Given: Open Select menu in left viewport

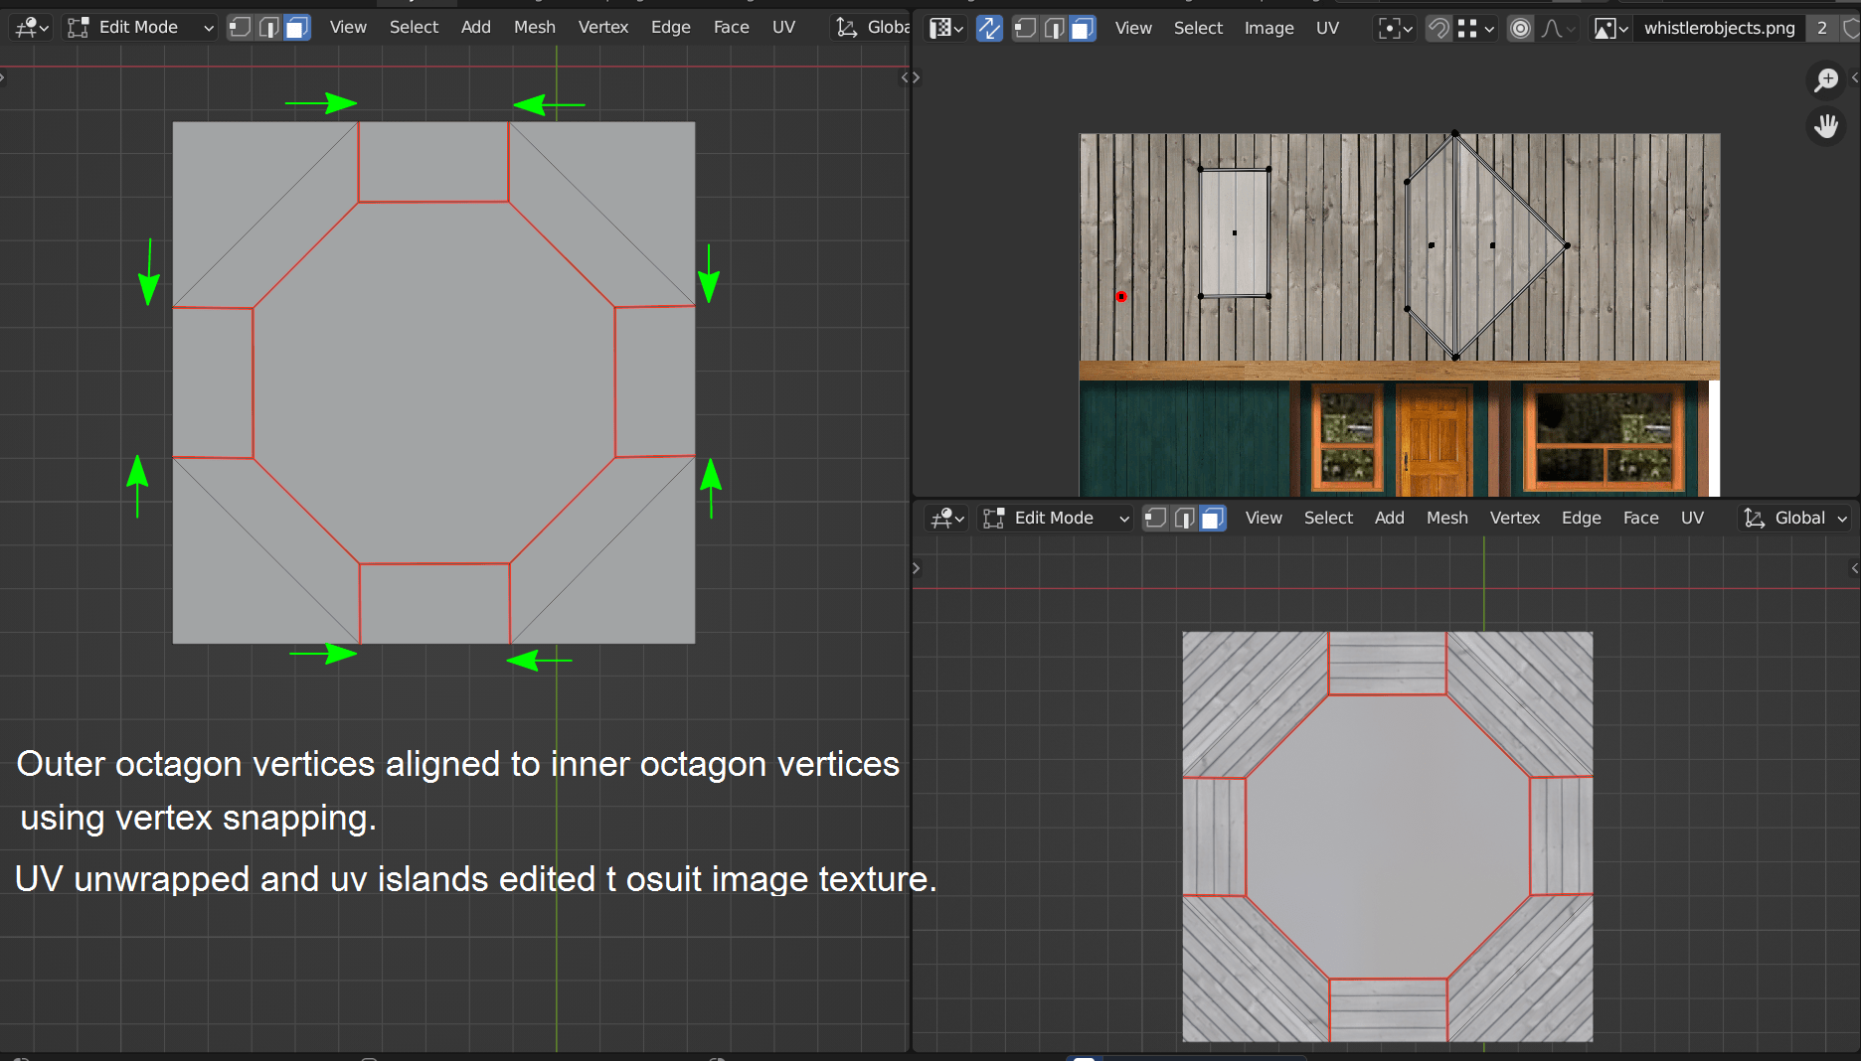Looking at the screenshot, I should [414, 28].
